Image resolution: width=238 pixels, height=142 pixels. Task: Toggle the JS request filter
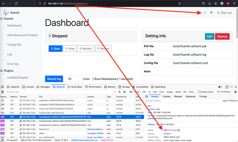(149, 92)
